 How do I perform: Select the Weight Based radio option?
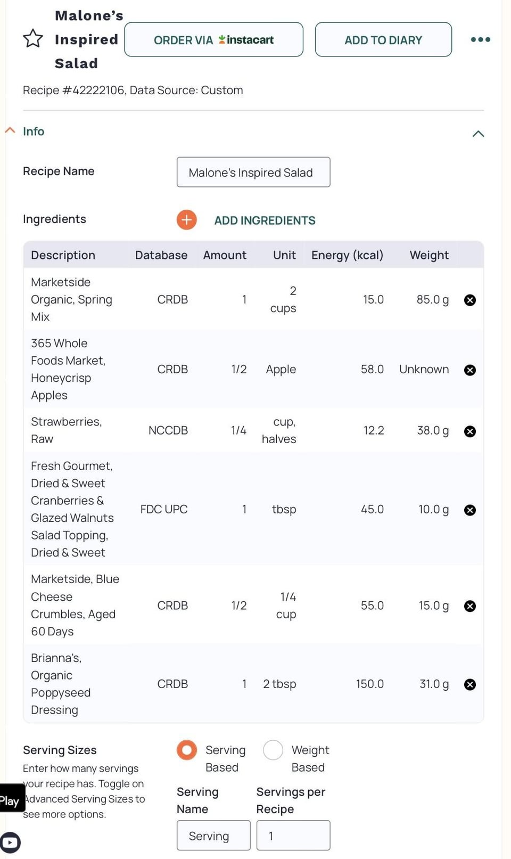pos(273,750)
